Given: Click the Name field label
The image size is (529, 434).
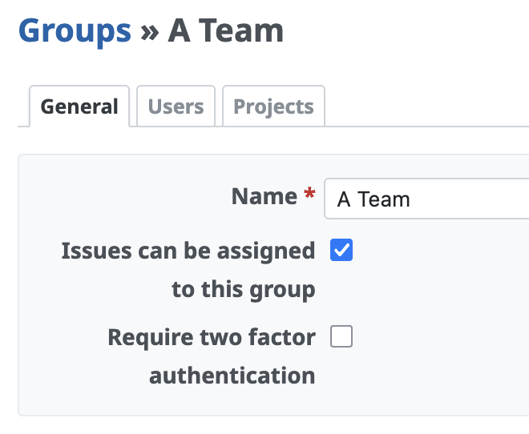Looking at the screenshot, I should [264, 197].
